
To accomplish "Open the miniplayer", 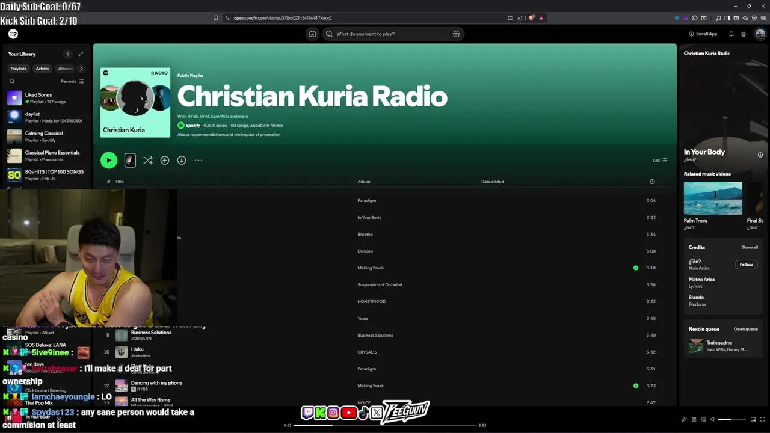I will coord(753,419).
